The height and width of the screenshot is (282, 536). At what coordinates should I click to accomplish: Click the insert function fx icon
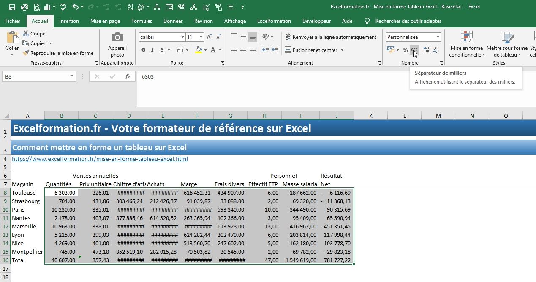pyautogui.click(x=128, y=76)
